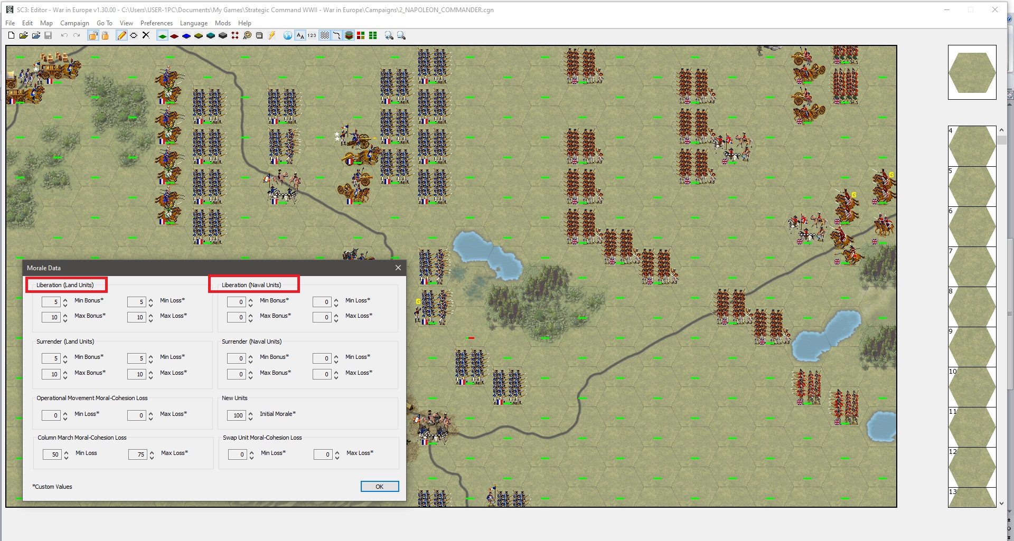The height and width of the screenshot is (541, 1014).
Task: Click Liberation (Naval Units) Max Bonus field
Action: tap(236, 317)
